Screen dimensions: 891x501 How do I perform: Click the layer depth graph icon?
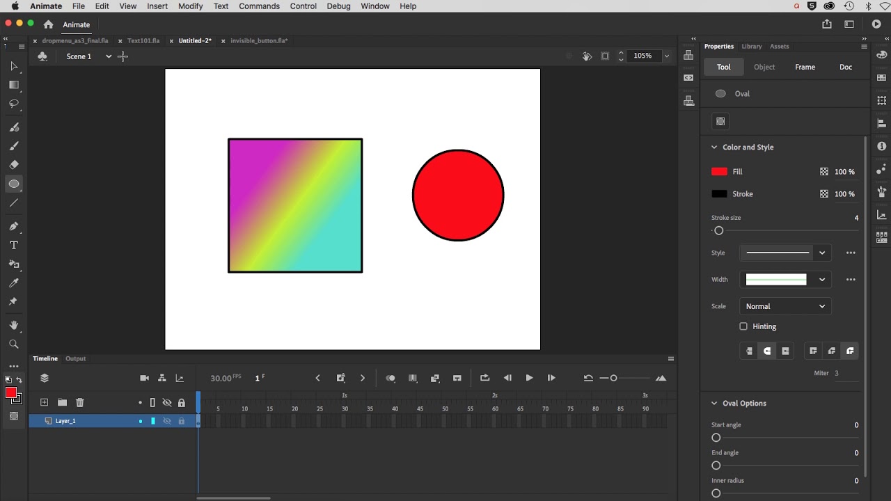(x=180, y=379)
